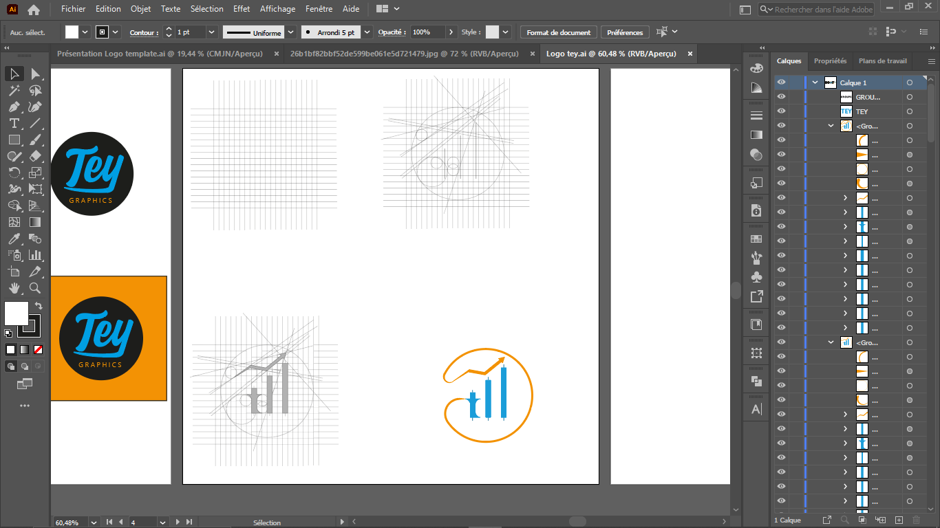Viewport: 940px width, 528px height.
Task: Select the black arrow Selection tool
Action: [x=14, y=74]
